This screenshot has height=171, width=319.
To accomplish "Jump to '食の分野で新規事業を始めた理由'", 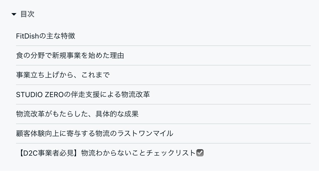I will [70, 55].
